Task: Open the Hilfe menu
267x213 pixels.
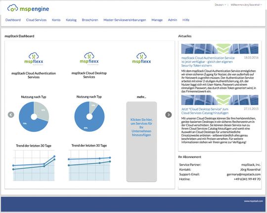Action: [186, 20]
